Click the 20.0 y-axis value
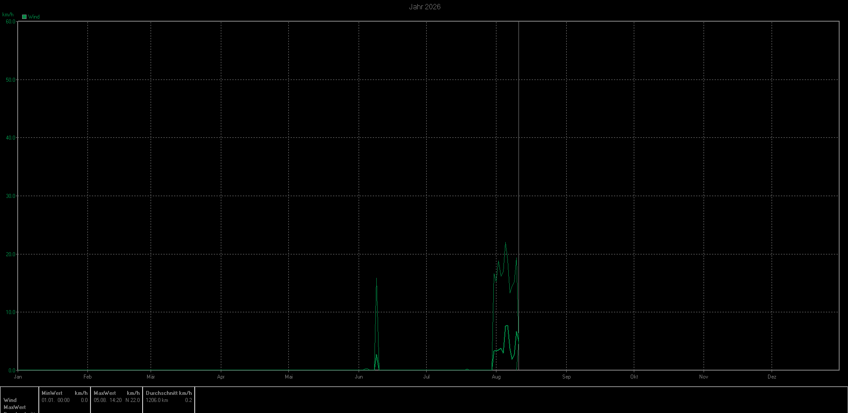Viewport: 848px width, 413px height. click(11, 254)
